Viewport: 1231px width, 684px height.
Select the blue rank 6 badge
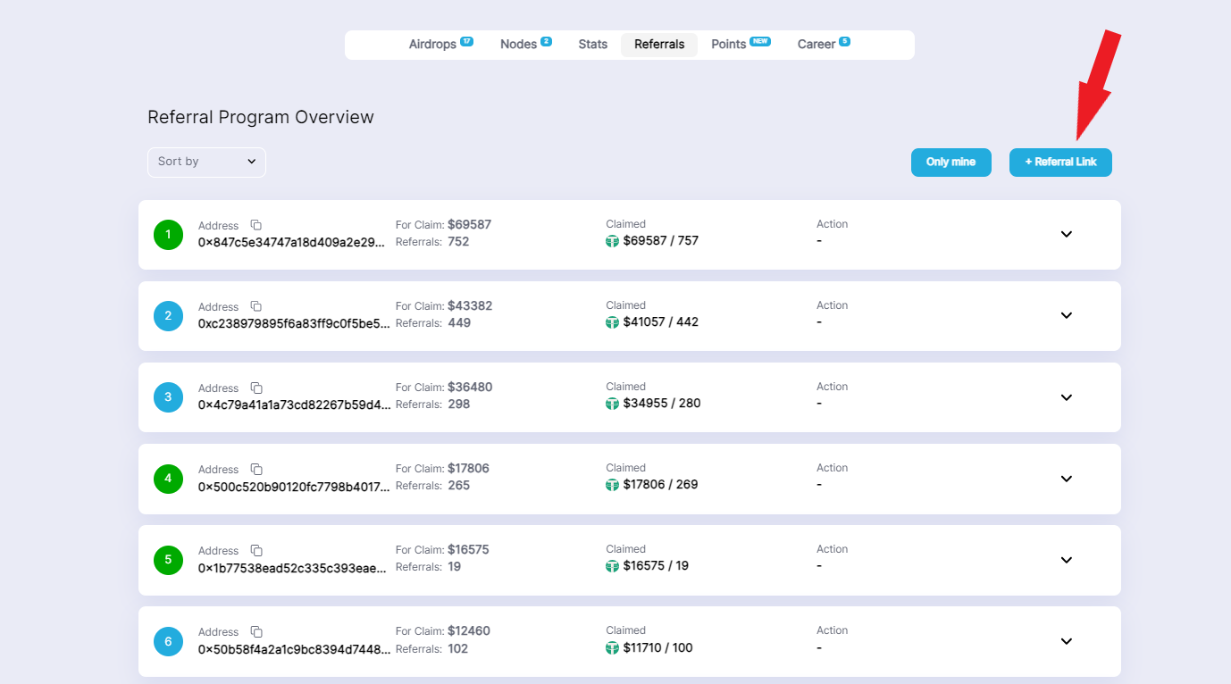pyautogui.click(x=168, y=641)
